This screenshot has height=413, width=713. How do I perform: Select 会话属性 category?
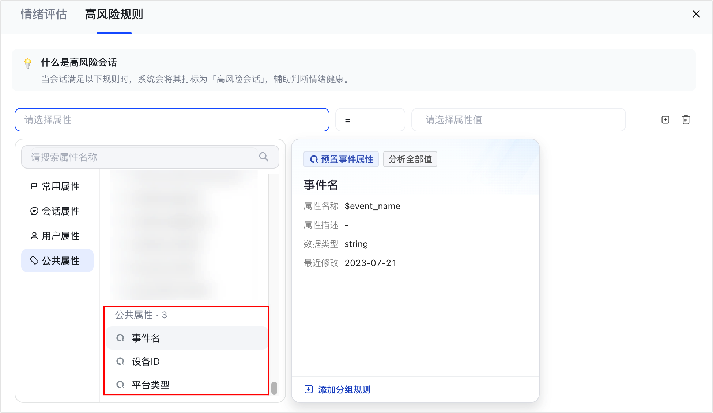[57, 211]
